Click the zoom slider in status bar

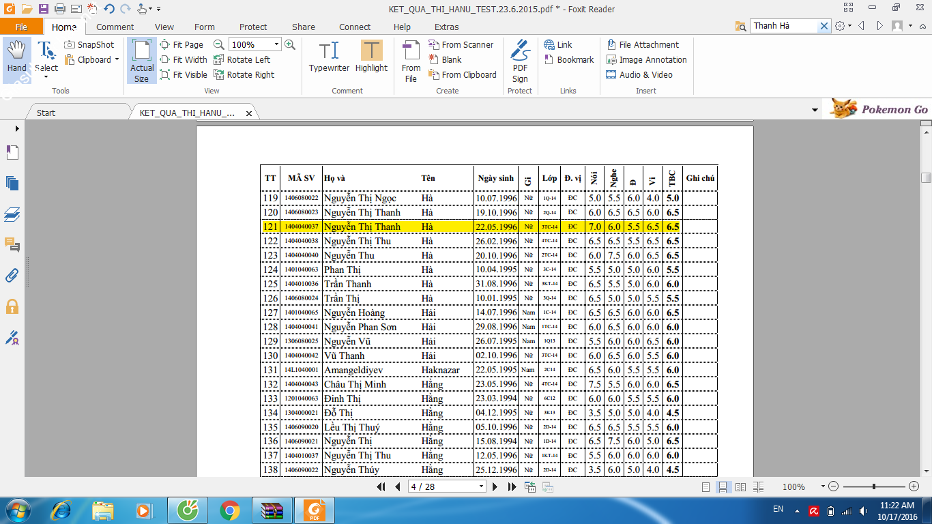click(874, 486)
